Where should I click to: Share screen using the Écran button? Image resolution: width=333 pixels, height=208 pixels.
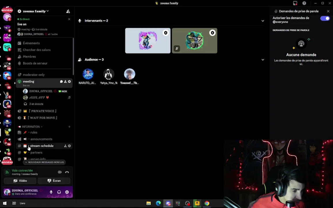[54, 181]
